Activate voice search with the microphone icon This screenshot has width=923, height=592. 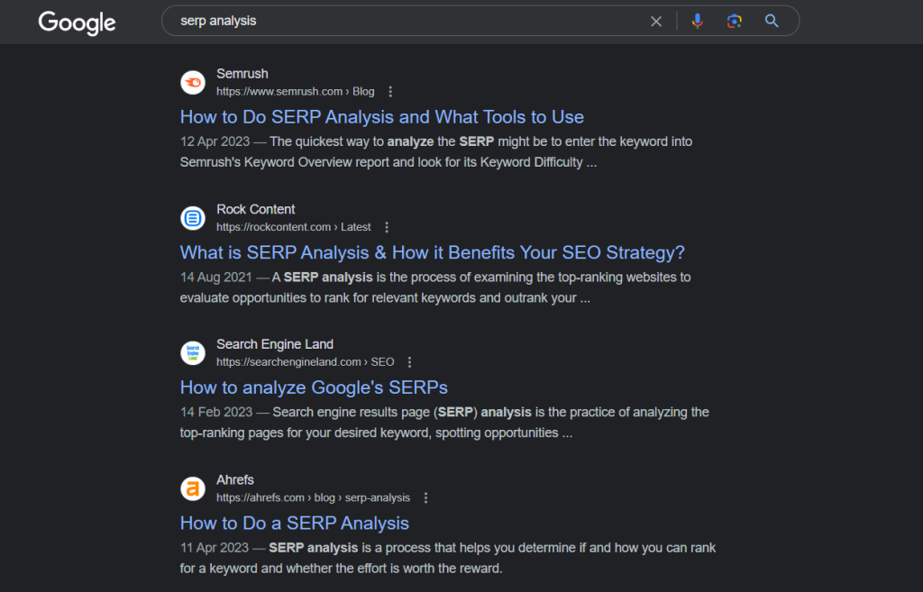point(697,21)
